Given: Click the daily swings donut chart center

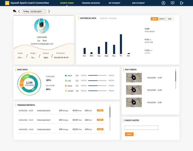Looking at the screenshot, I should (x=29, y=84).
